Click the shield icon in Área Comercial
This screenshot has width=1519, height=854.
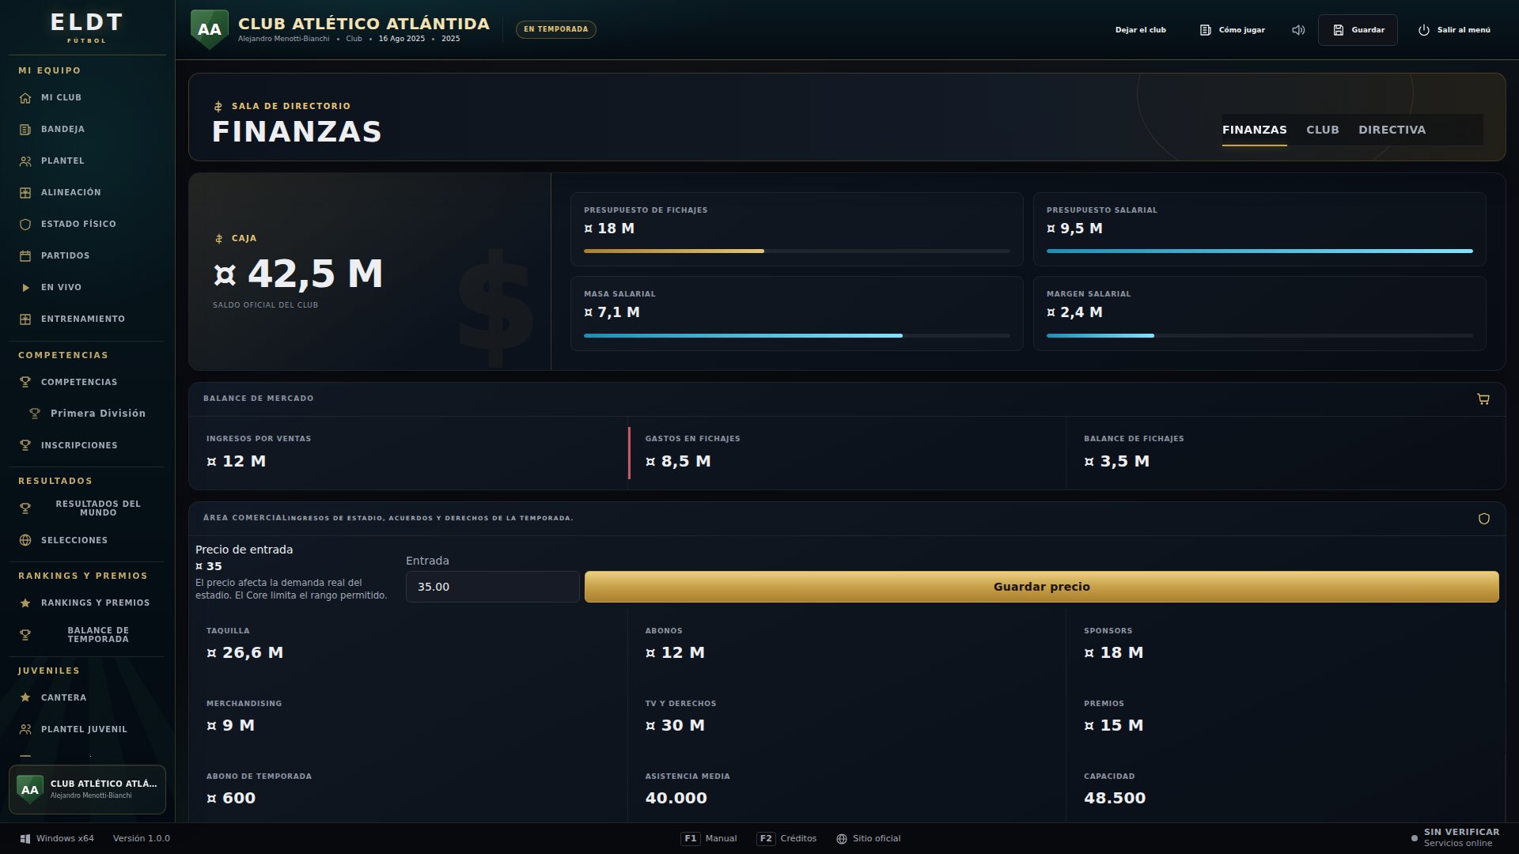[1484, 519]
